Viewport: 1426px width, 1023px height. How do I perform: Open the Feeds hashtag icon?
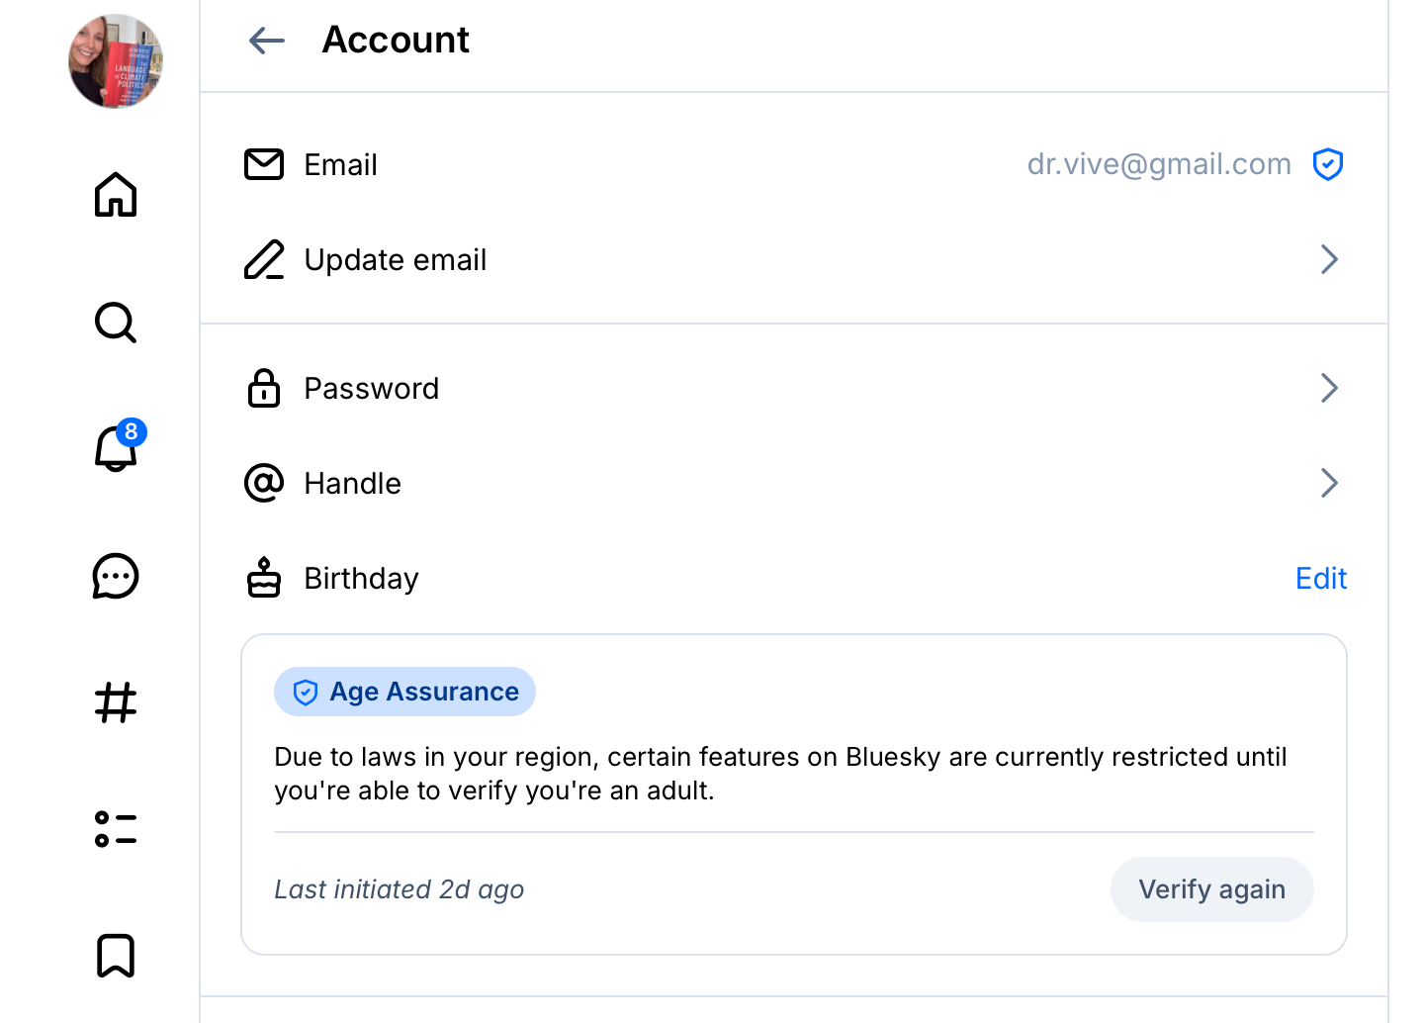point(116,703)
